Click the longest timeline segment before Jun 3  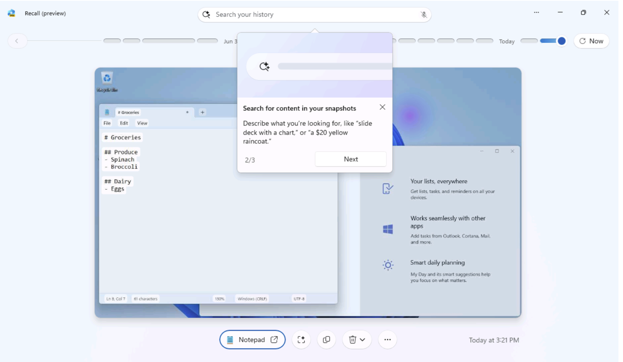coord(168,41)
